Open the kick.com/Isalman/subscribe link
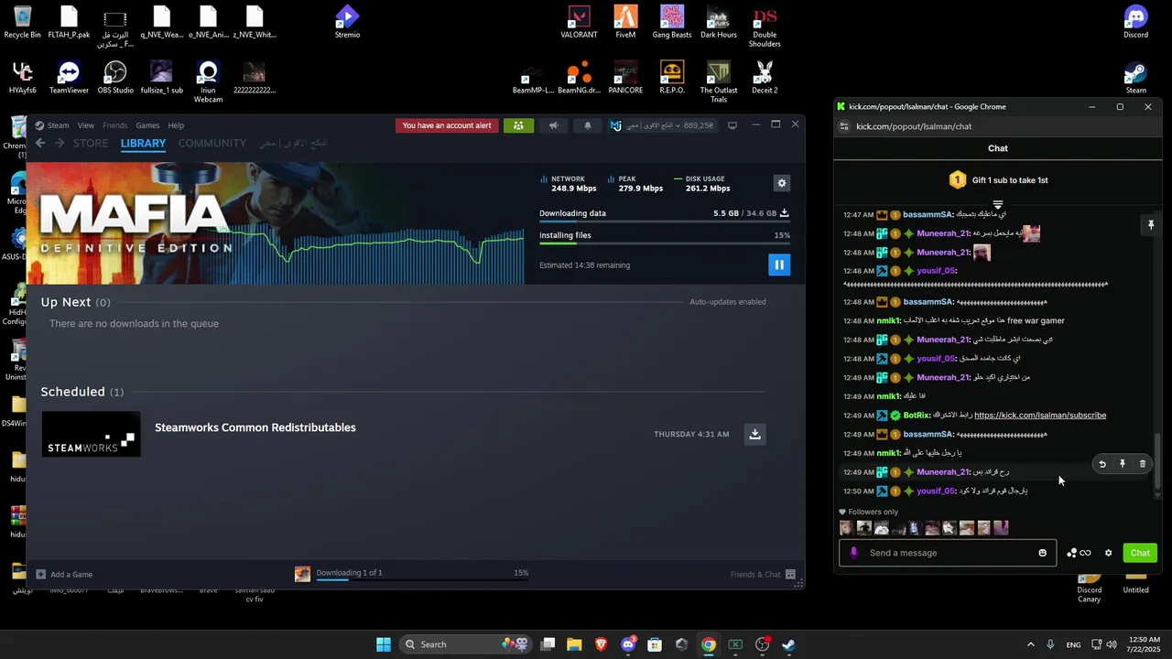The image size is (1172, 659). [1040, 416]
